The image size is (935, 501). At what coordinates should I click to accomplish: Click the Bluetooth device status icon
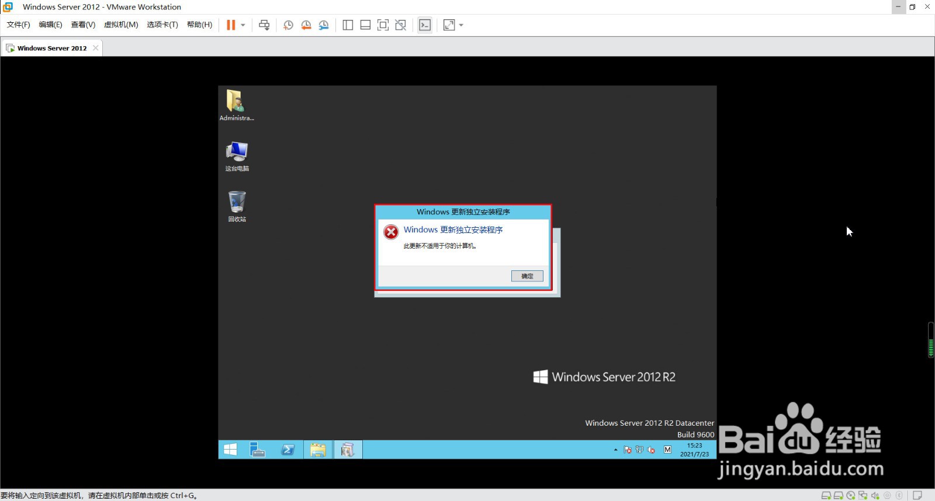tap(899, 496)
